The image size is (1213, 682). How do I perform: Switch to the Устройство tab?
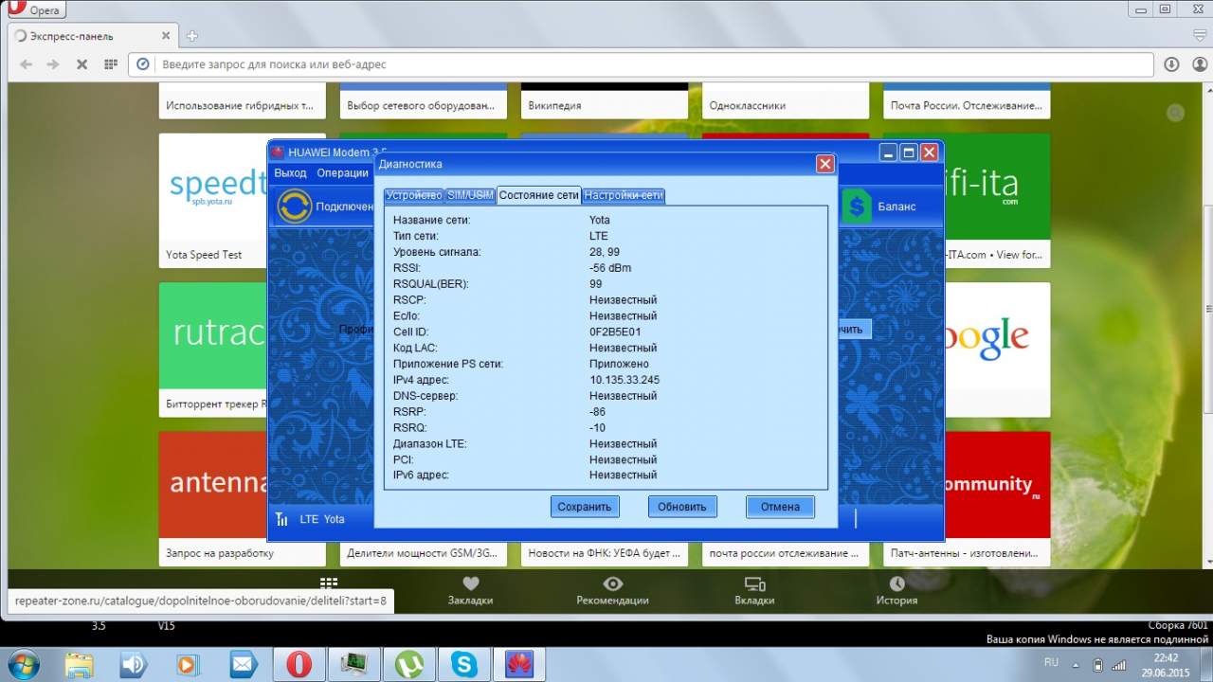point(414,195)
